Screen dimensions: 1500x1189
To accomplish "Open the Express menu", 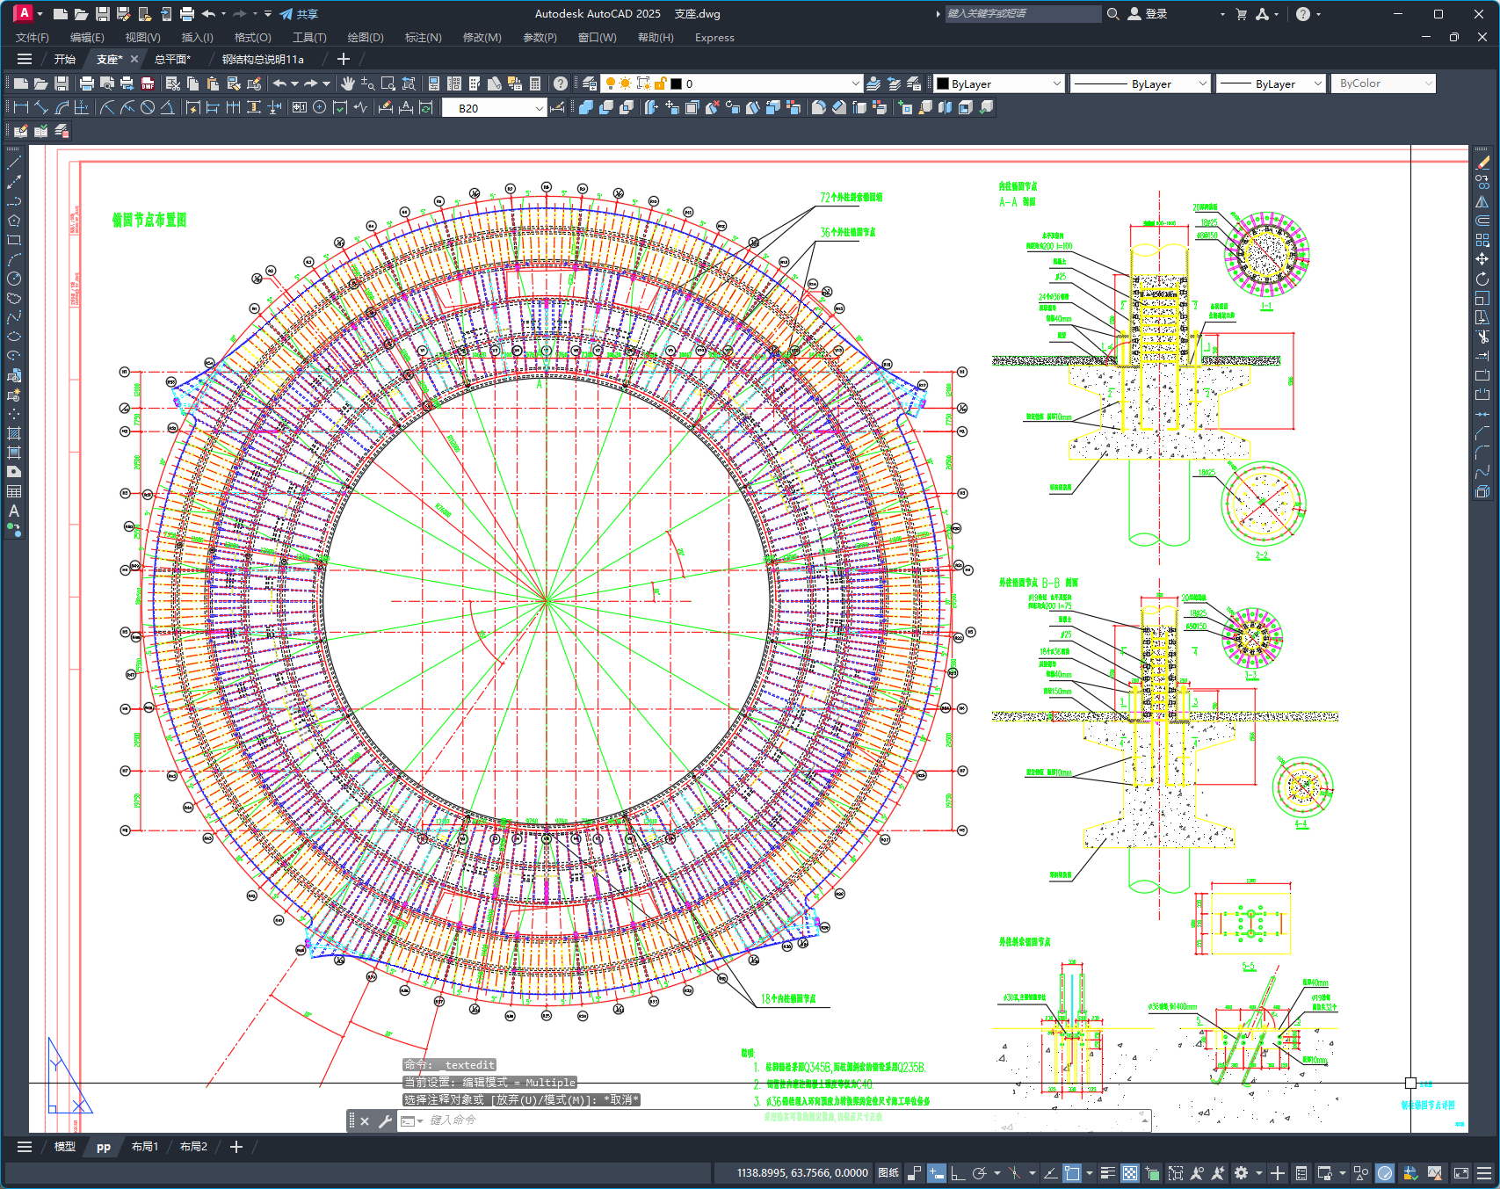I will (714, 38).
